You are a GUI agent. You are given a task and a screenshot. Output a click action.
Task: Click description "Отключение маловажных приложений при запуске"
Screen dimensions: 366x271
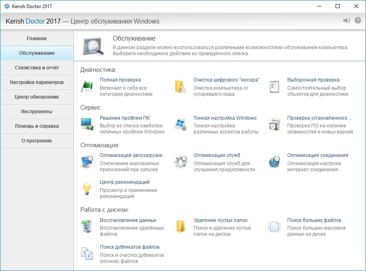[129, 166]
